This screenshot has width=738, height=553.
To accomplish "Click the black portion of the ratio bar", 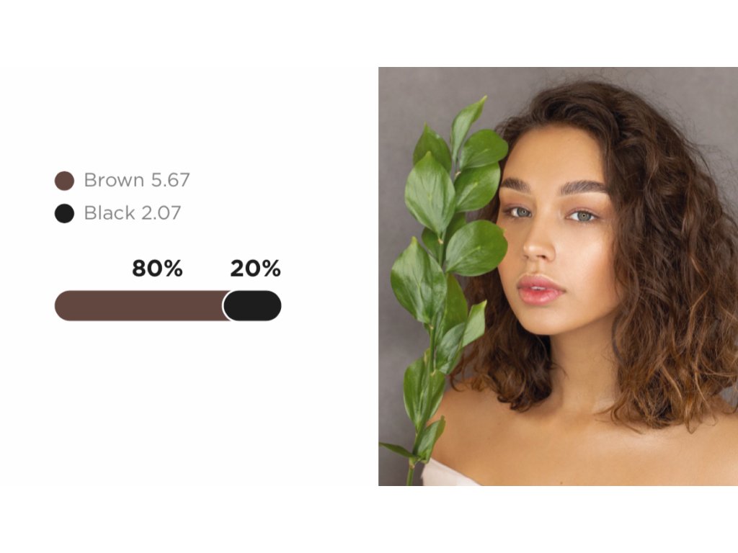I will pyautogui.click(x=253, y=305).
